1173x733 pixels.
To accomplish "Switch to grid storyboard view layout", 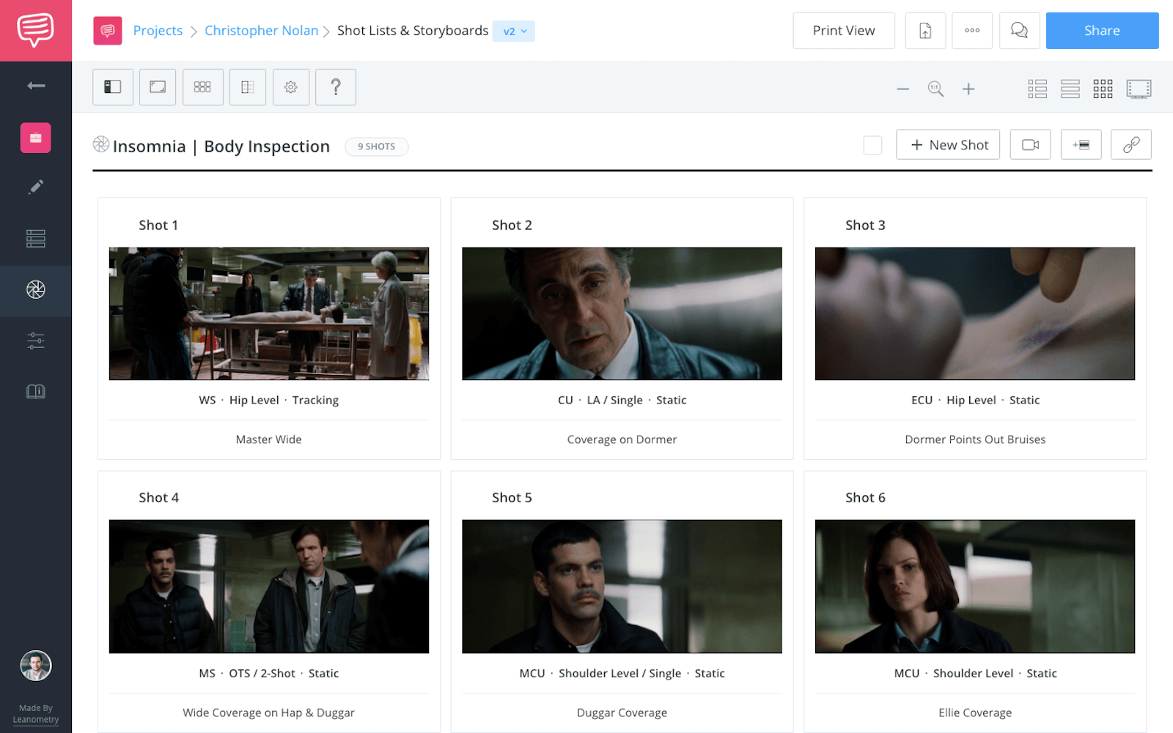I will 1103,89.
